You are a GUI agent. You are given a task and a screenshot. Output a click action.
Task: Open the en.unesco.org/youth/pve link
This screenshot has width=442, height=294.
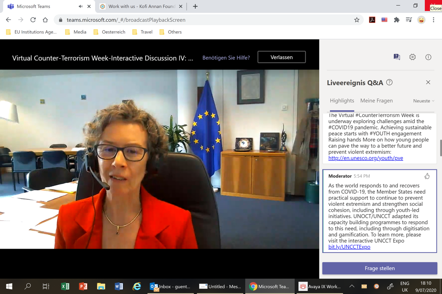pyautogui.click(x=366, y=158)
